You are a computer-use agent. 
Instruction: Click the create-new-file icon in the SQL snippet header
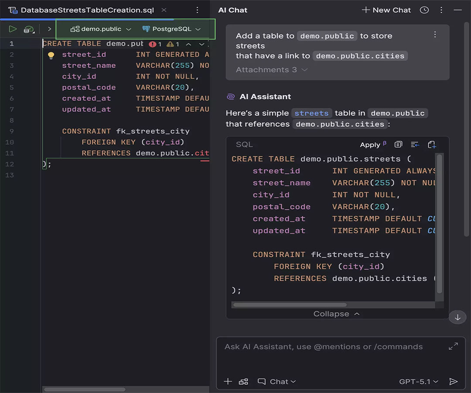(432, 145)
